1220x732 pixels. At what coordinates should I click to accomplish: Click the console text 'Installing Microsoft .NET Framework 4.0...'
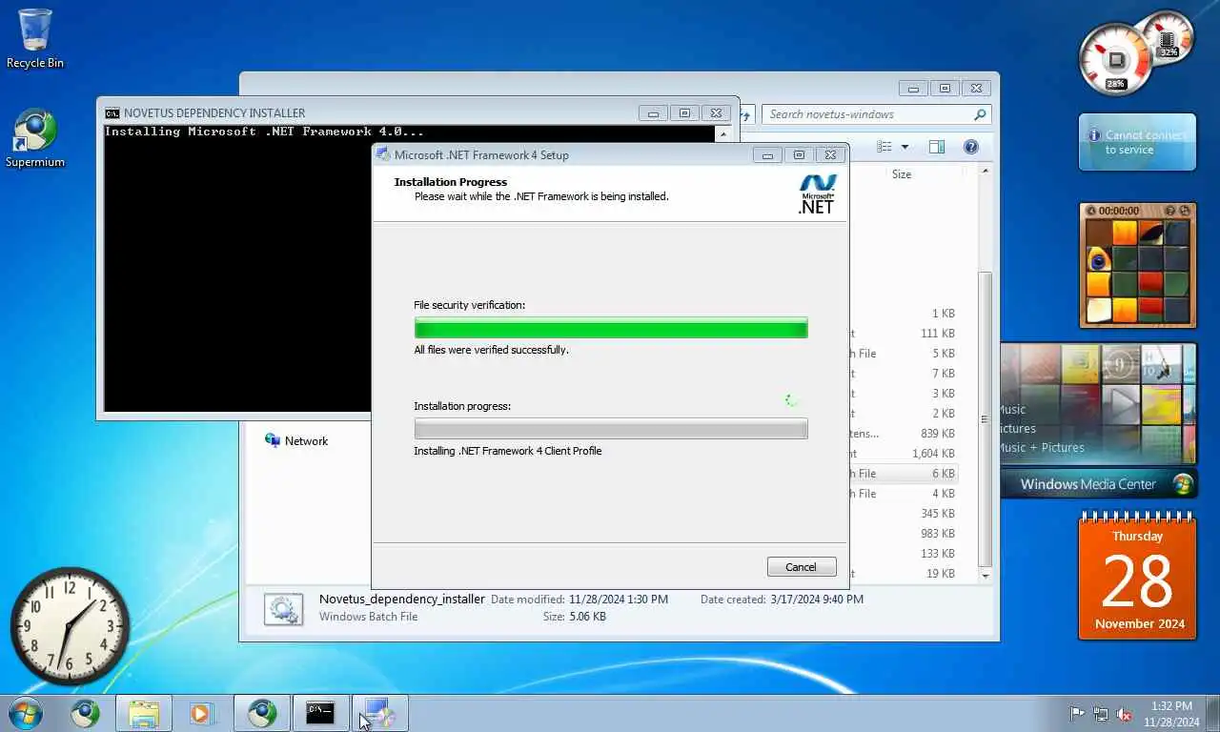point(264,132)
